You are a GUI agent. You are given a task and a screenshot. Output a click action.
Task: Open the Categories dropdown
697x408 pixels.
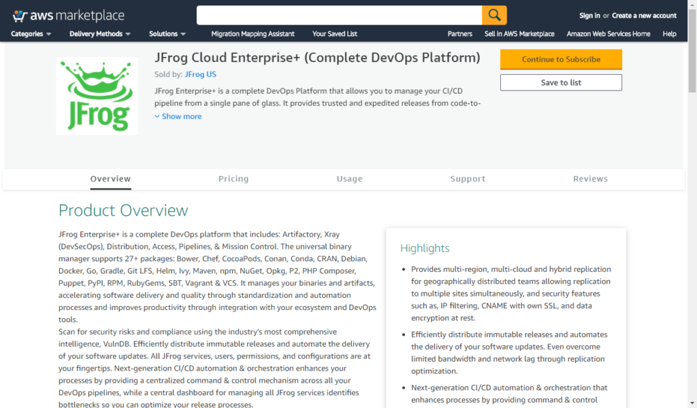(31, 33)
